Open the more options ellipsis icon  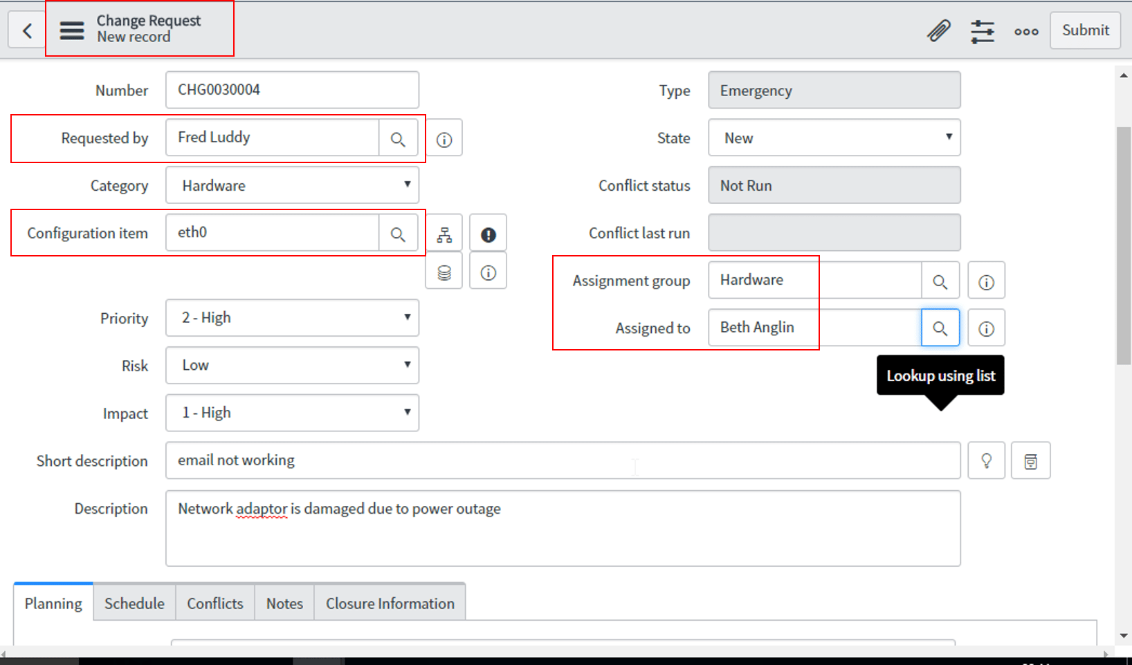(1026, 31)
